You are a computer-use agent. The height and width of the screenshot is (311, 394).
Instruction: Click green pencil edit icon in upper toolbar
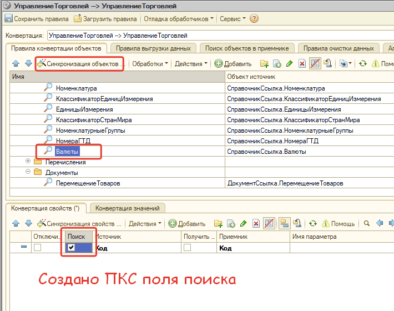(290, 64)
